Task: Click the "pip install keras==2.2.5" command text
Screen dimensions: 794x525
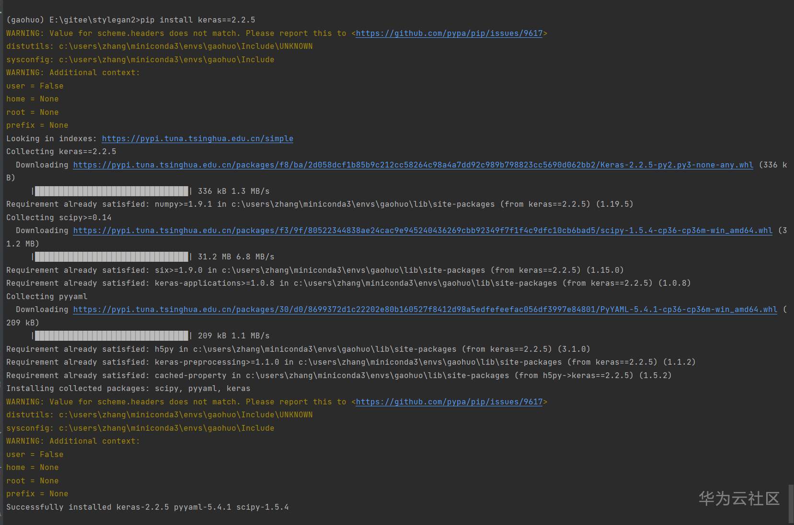Action: (197, 20)
